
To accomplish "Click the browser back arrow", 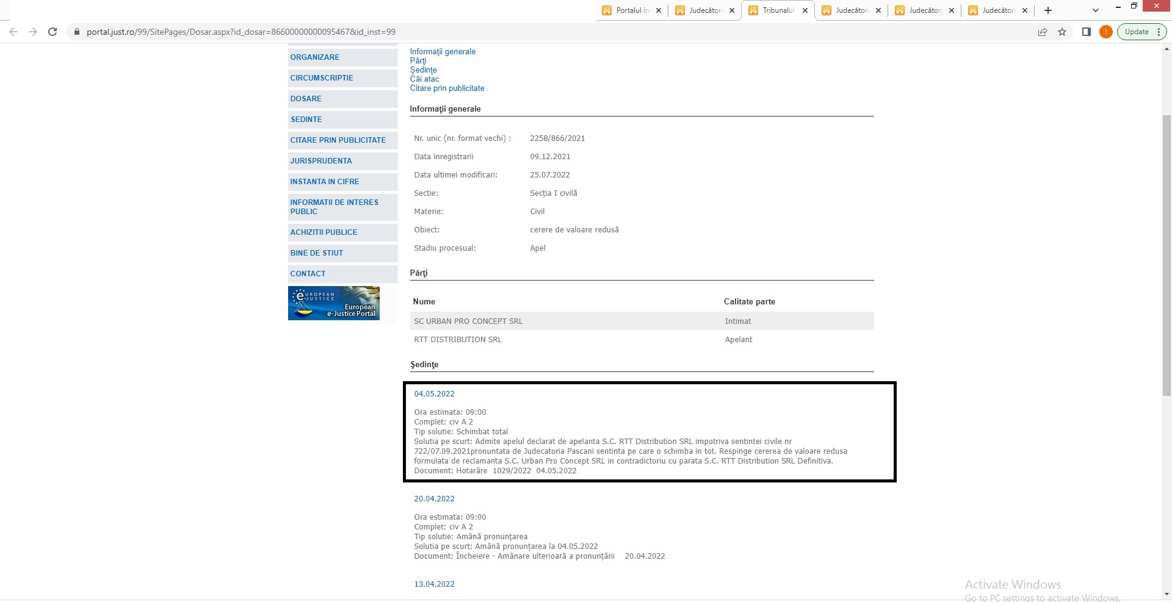I will click(13, 32).
